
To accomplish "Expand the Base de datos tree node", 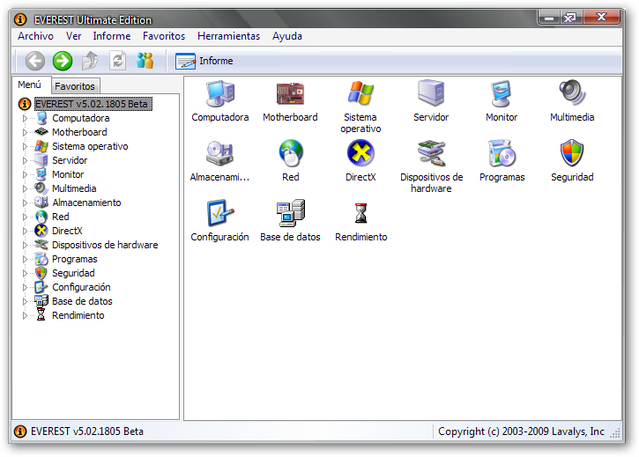I will 25,301.
